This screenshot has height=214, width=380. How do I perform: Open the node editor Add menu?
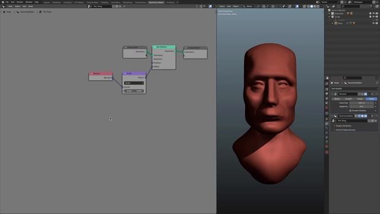pyautogui.click(x=24, y=7)
